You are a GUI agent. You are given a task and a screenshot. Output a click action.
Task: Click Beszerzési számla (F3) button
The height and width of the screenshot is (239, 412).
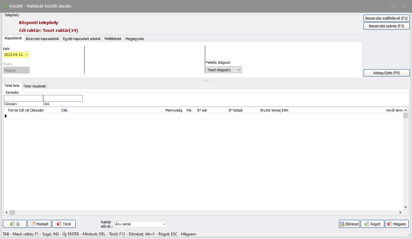(x=386, y=26)
